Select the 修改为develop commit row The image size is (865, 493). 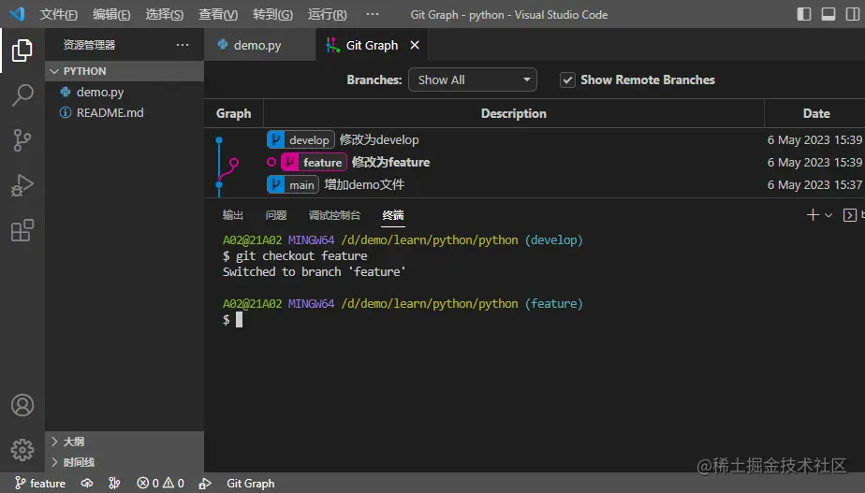coord(535,139)
